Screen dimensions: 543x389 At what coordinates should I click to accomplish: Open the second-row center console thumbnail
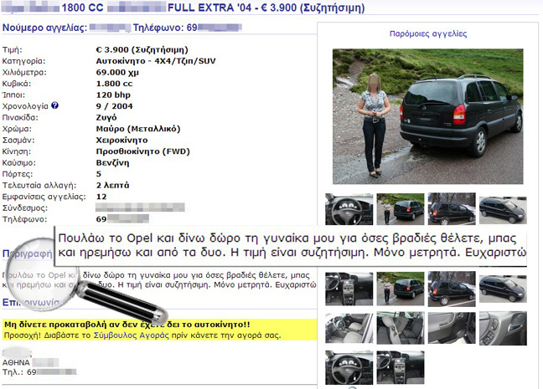click(x=349, y=289)
